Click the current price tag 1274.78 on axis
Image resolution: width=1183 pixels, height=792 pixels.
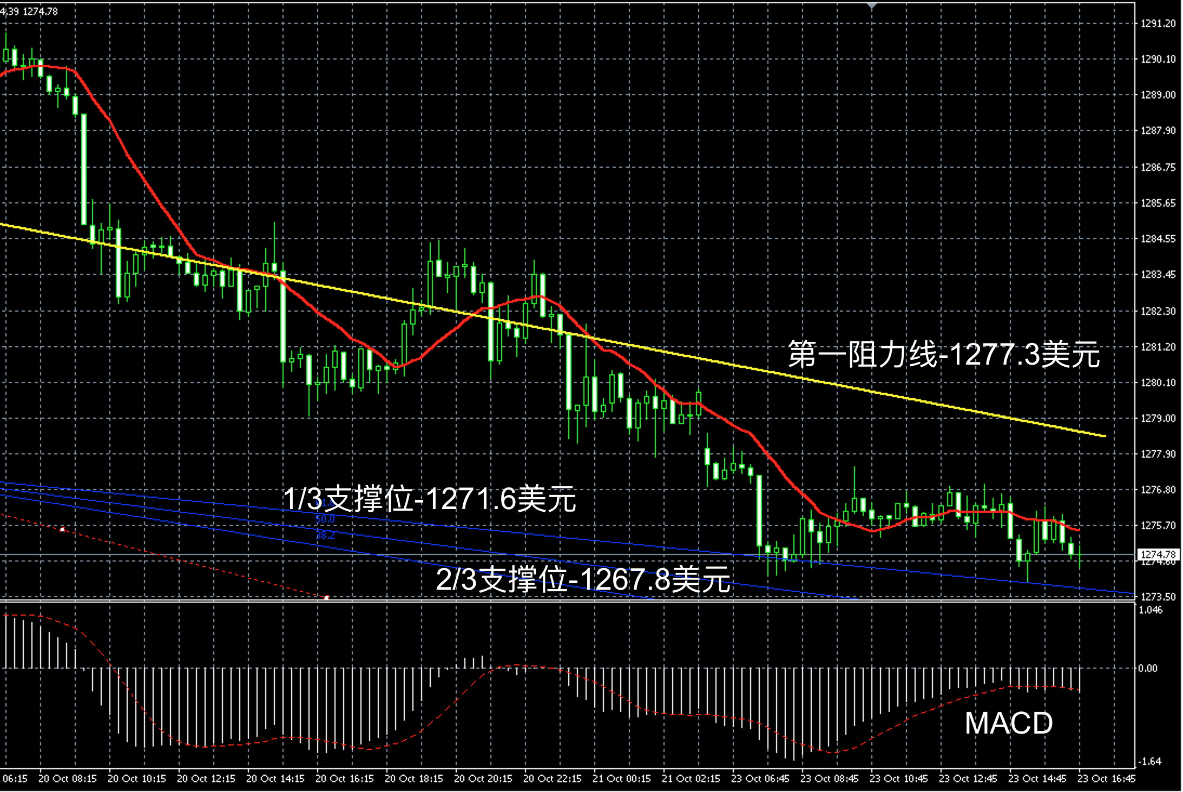(1158, 555)
